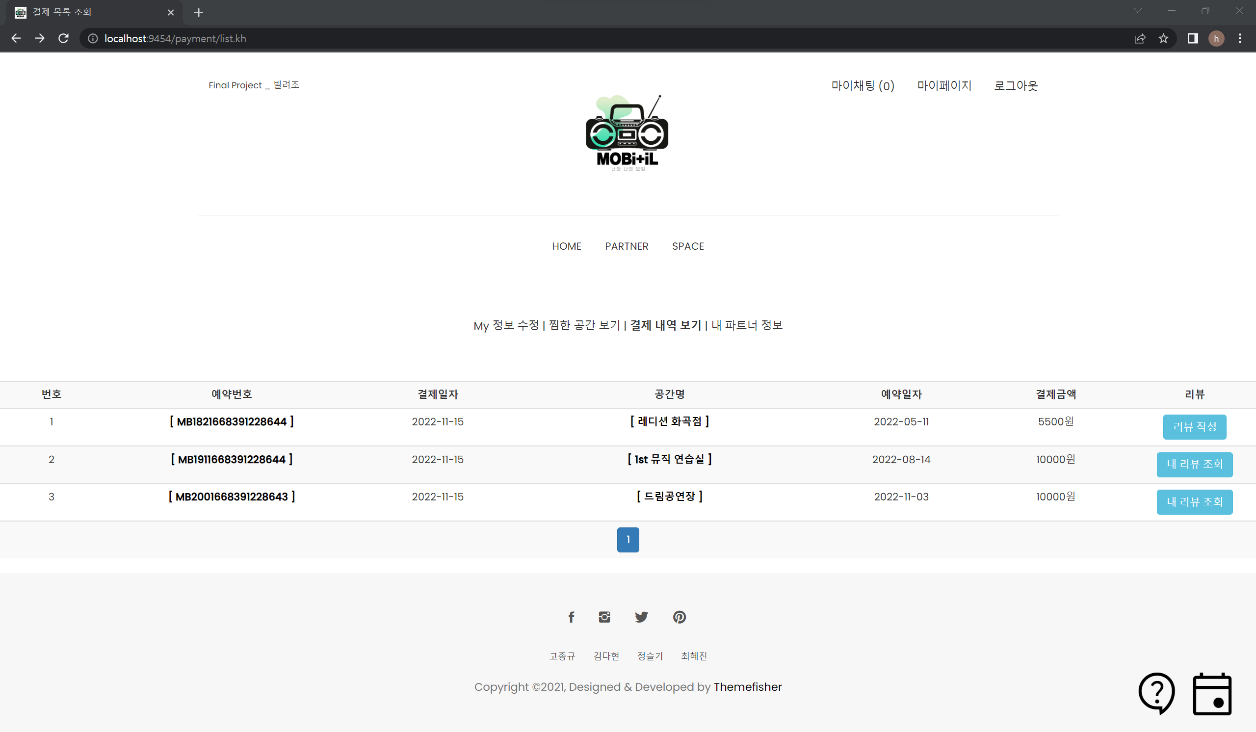Toggle the browser side panel icon
1256x732 pixels.
click(x=1192, y=38)
